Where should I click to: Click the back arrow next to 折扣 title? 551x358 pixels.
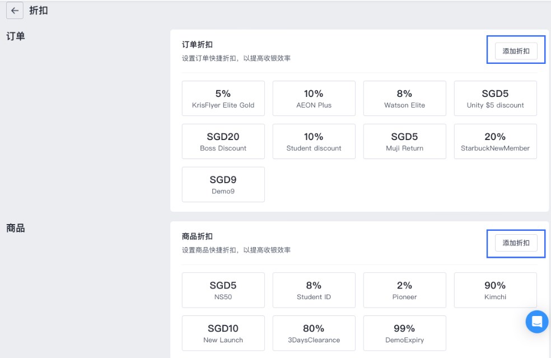tap(15, 10)
